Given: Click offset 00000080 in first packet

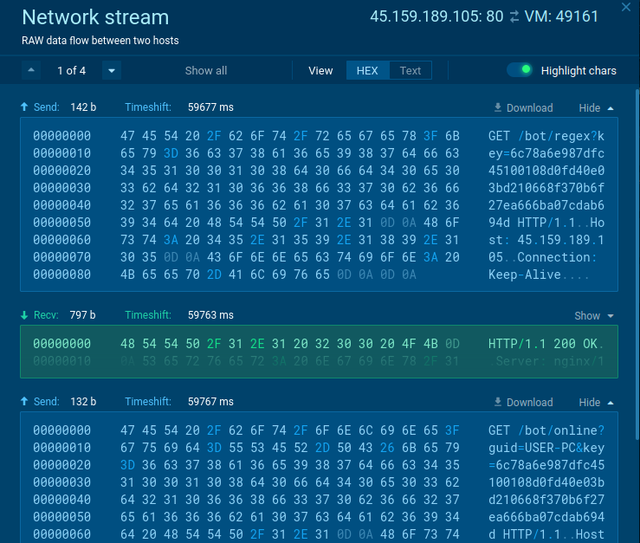Looking at the screenshot, I should click(62, 275).
